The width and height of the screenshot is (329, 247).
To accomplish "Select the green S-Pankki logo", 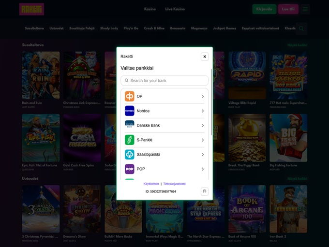I will pyautogui.click(x=130, y=140).
